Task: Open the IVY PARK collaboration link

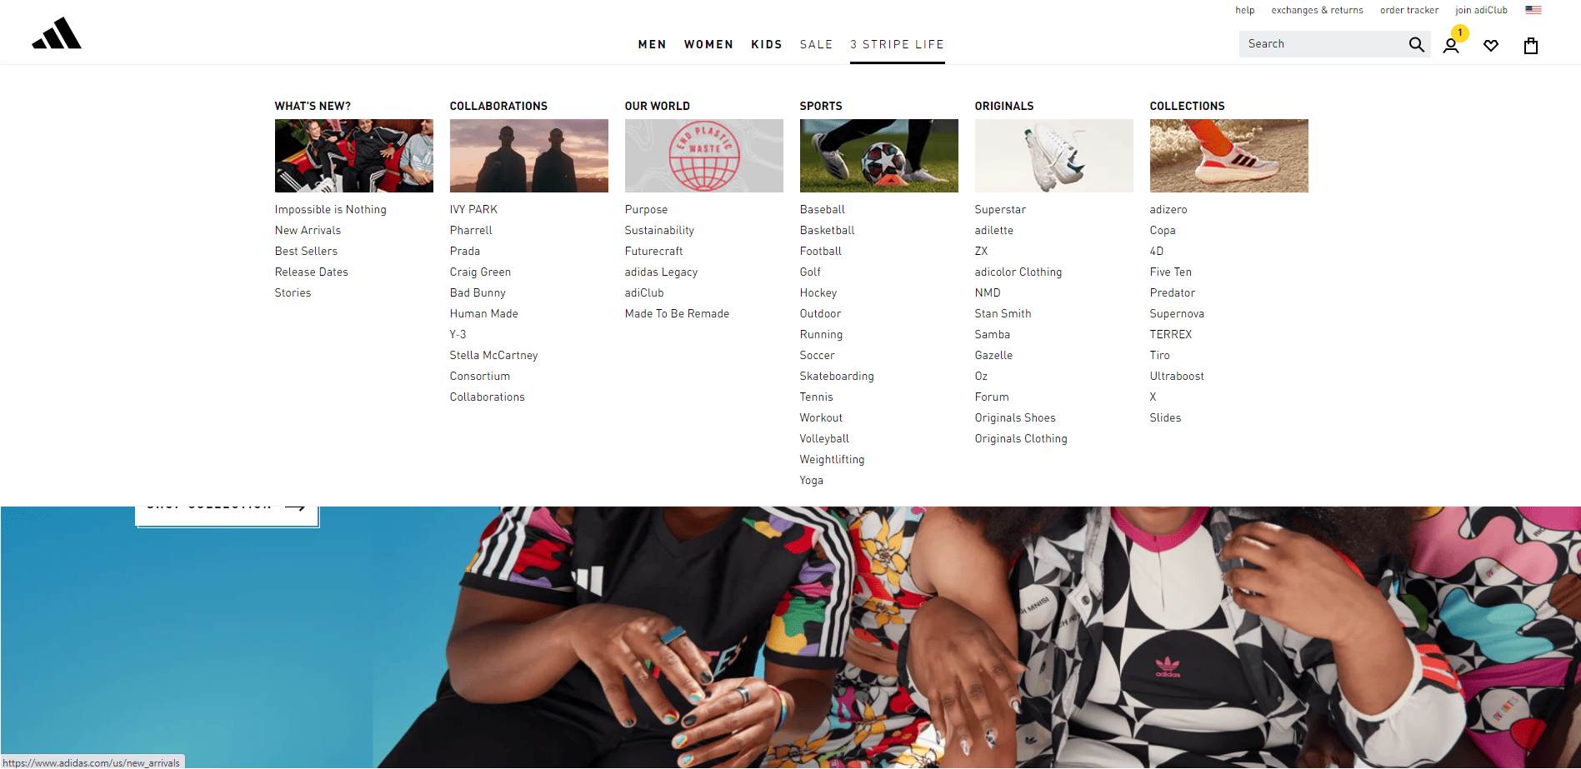Action: coord(473,209)
